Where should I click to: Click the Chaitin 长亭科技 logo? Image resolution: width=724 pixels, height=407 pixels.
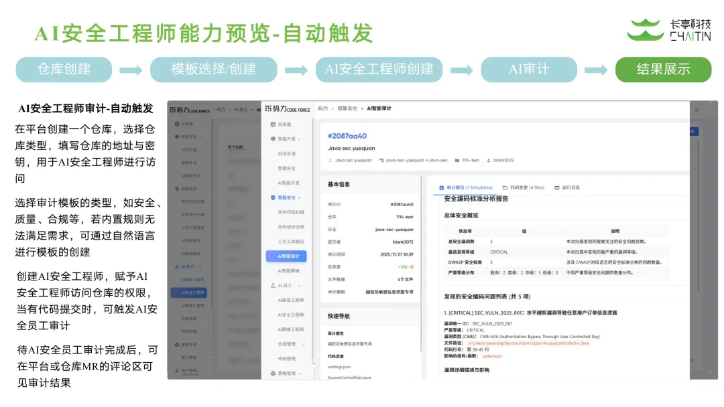(668, 30)
